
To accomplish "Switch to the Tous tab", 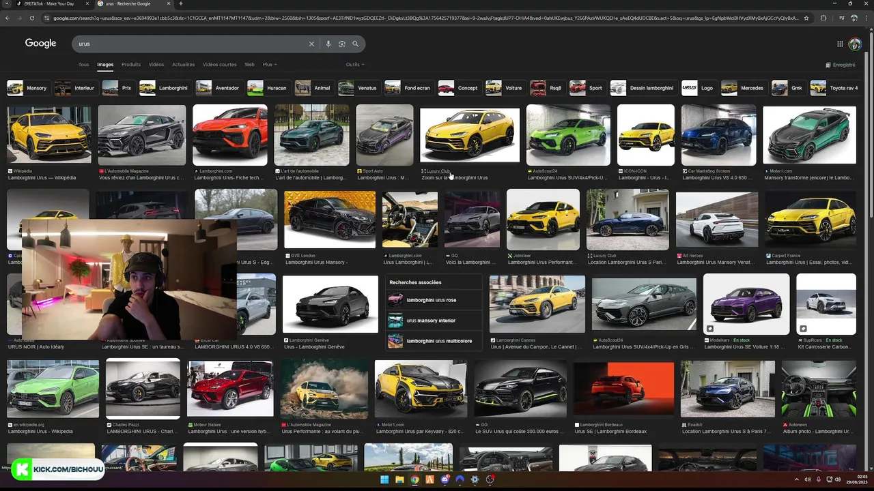I will pyautogui.click(x=83, y=64).
